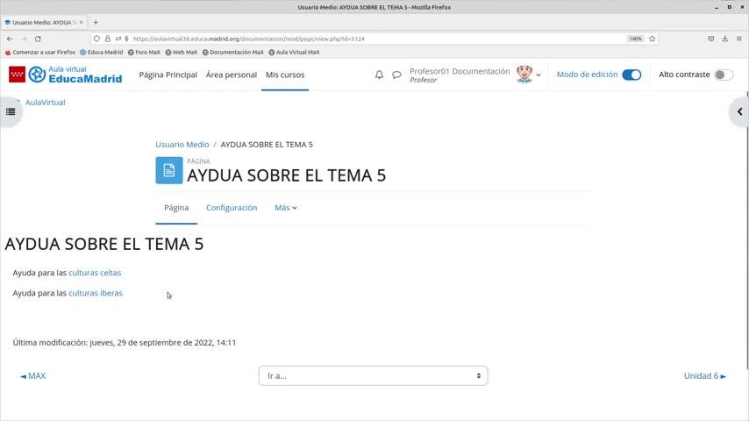This screenshot has width=749, height=421.
Task: Open the course index drawer icon
Action: tap(11, 111)
